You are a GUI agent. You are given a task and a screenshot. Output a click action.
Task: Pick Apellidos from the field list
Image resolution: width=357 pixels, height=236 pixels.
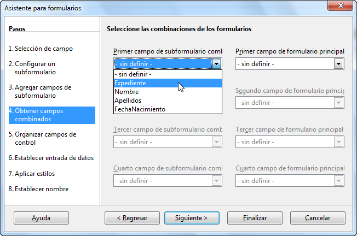point(168,101)
